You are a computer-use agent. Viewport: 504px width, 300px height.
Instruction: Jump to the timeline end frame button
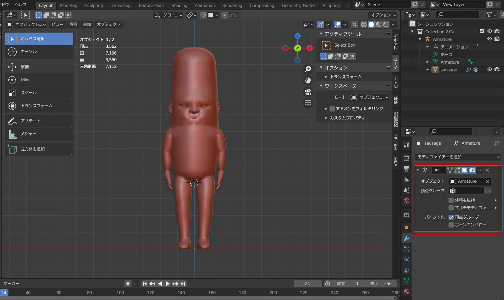[x=183, y=283]
